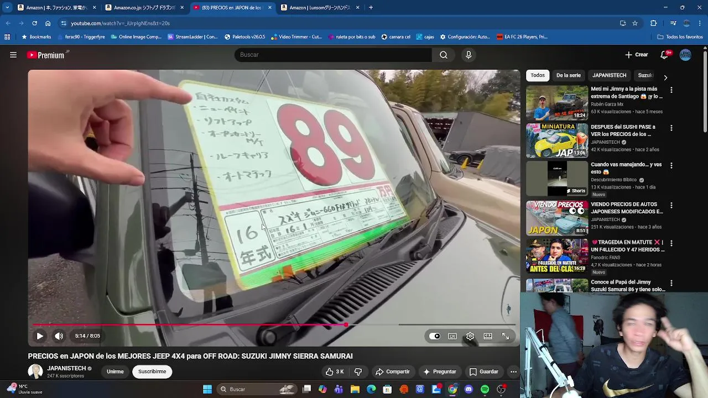Click the address bar URL
Image resolution: width=708 pixels, height=398 pixels.
pyautogui.click(x=120, y=23)
